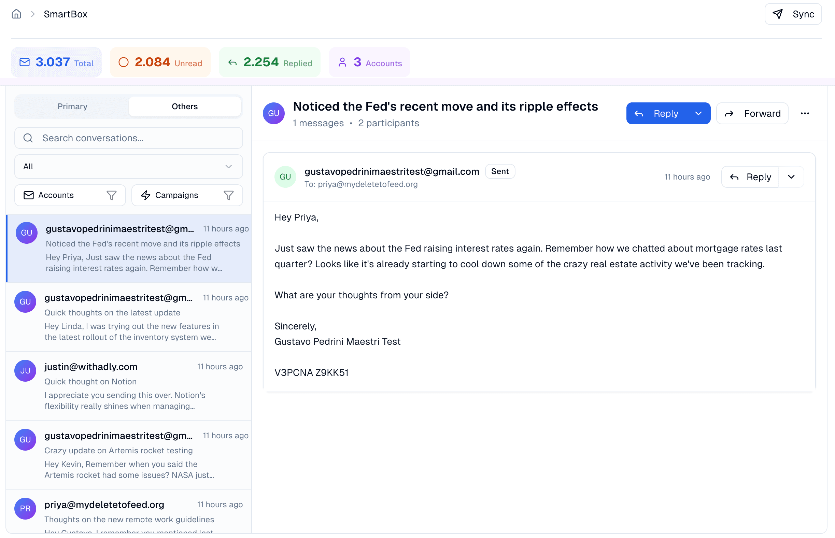The image size is (835, 538).
Task: Switch to the Others tab
Action: [x=184, y=107]
